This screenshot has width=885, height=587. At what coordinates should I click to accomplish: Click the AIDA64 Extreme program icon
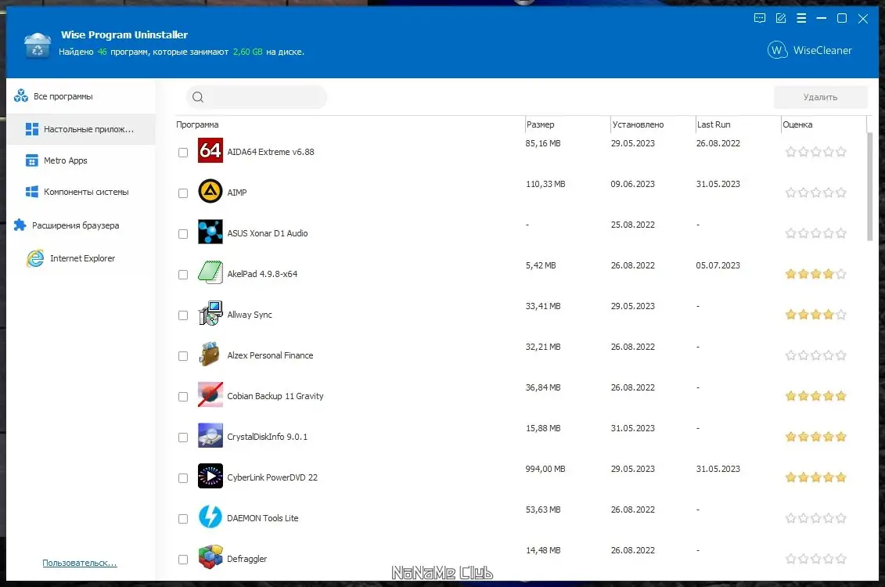[x=210, y=151]
